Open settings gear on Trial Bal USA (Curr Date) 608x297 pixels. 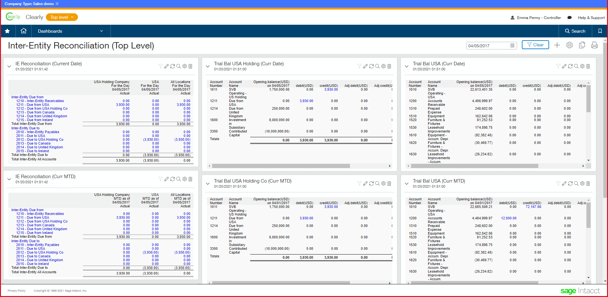point(582,66)
